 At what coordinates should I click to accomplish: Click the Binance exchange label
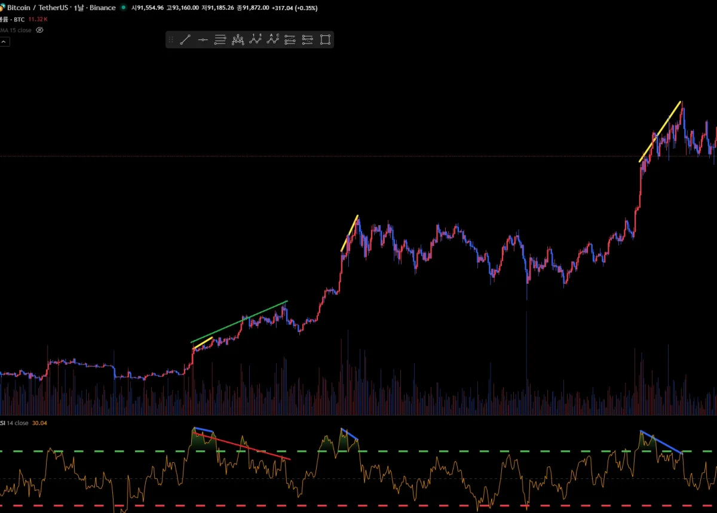point(103,8)
